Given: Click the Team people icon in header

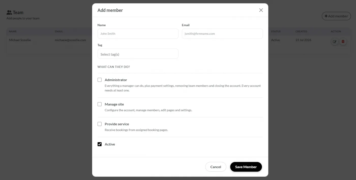Looking at the screenshot, I should coord(9,12).
